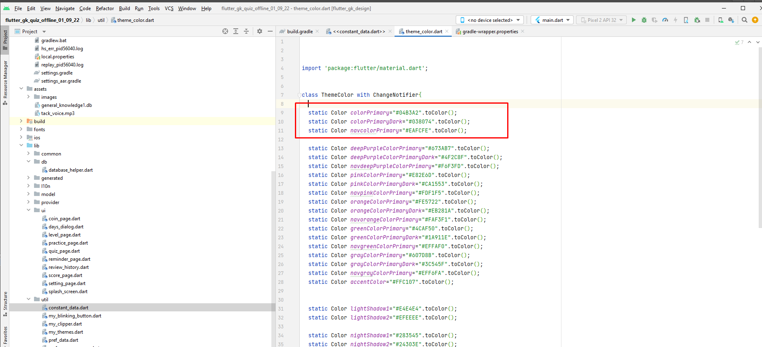Switch to gradle-wrapper.properties tab

coord(490,31)
